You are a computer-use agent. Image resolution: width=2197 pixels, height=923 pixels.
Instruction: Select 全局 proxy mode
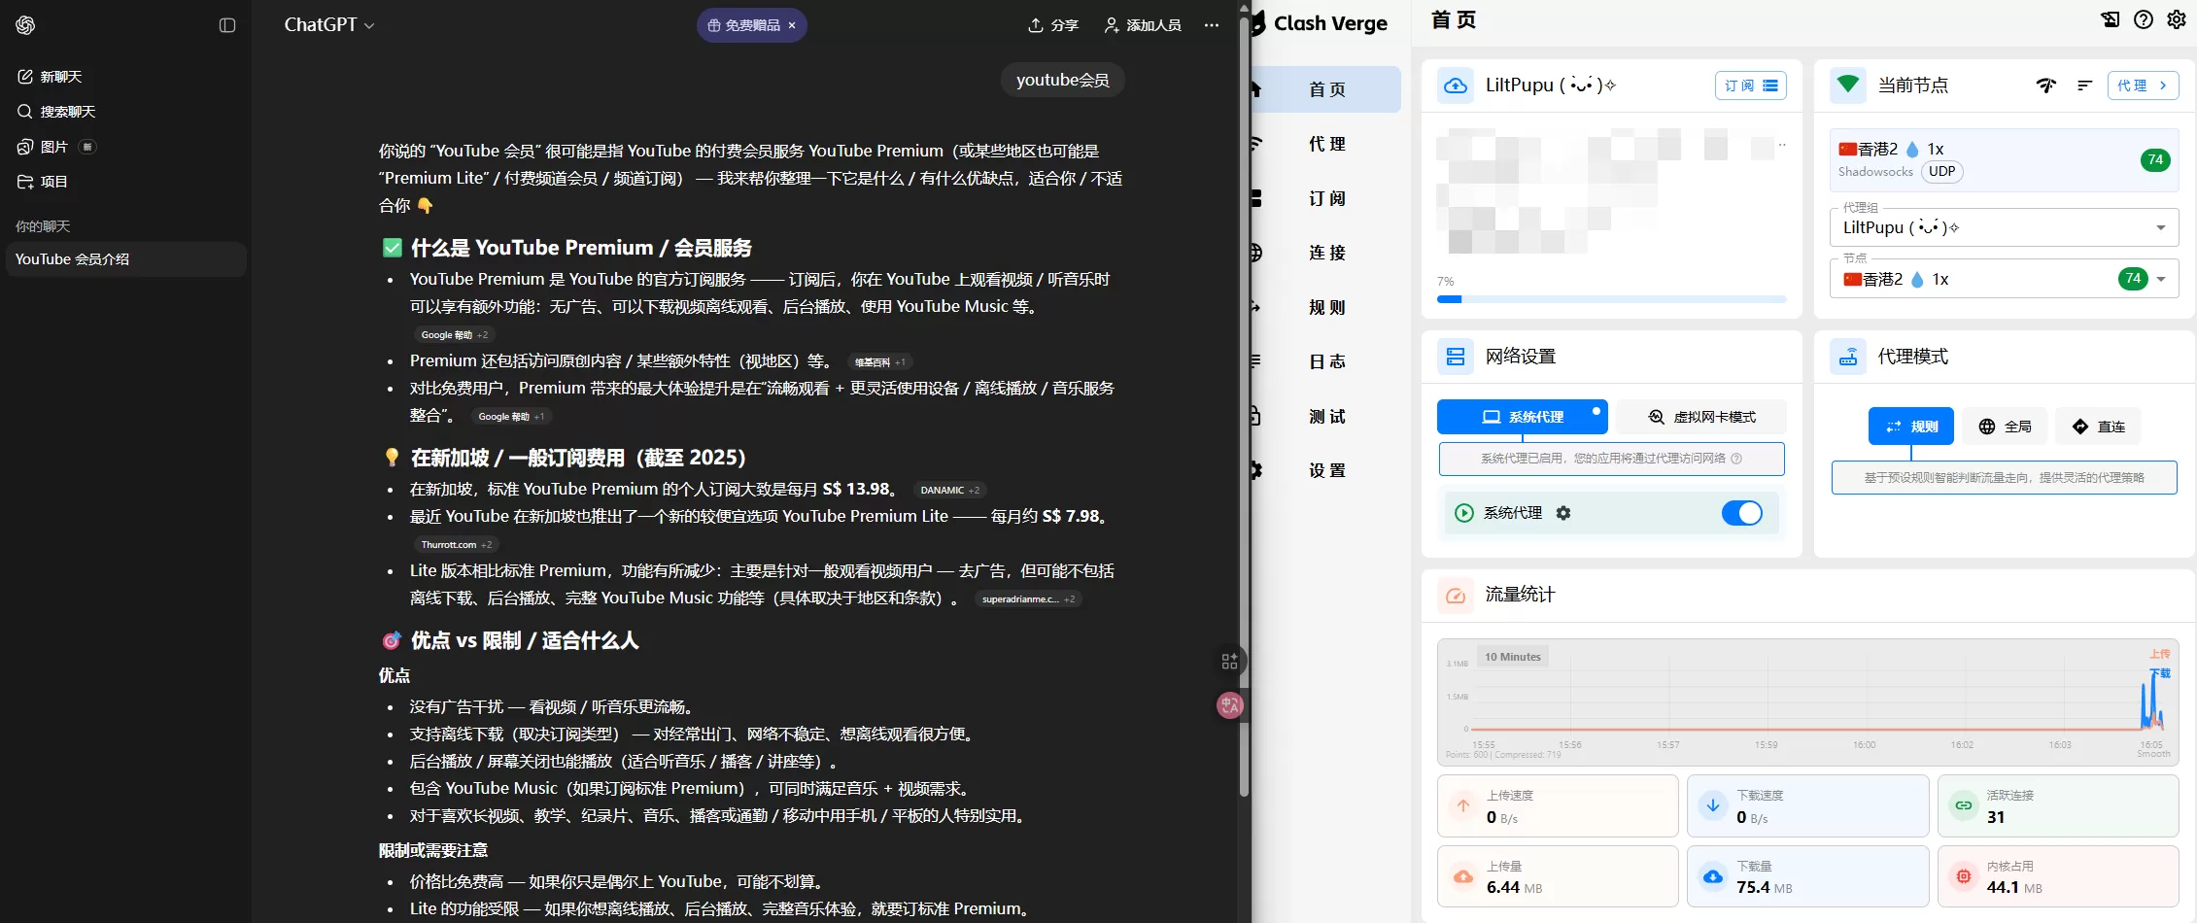[x=2006, y=427]
